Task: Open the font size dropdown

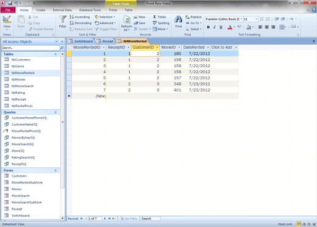Action: click(256, 19)
